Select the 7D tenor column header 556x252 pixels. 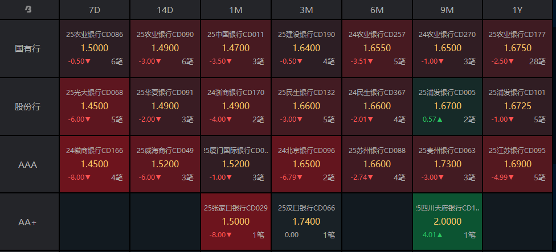click(x=95, y=10)
